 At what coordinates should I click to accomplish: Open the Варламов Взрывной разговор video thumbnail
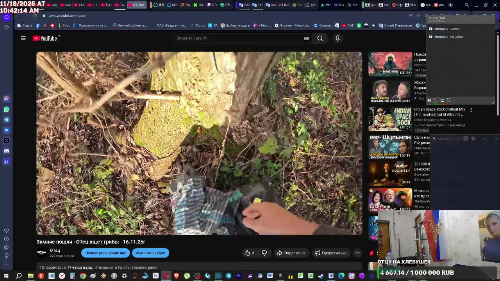click(x=390, y=92)
